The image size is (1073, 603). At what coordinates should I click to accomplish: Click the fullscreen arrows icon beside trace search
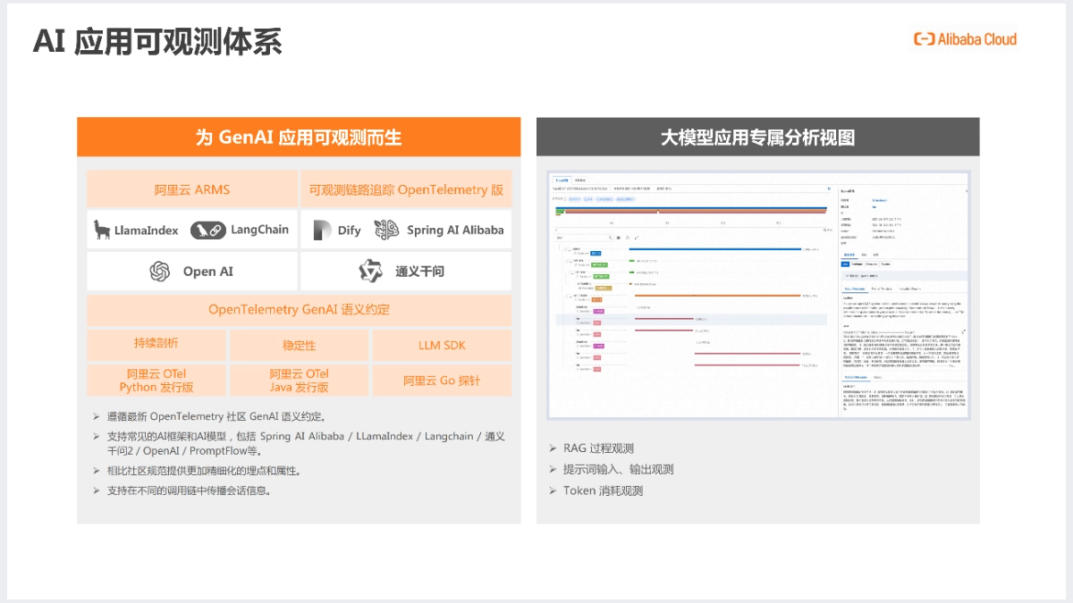point(635,239)
